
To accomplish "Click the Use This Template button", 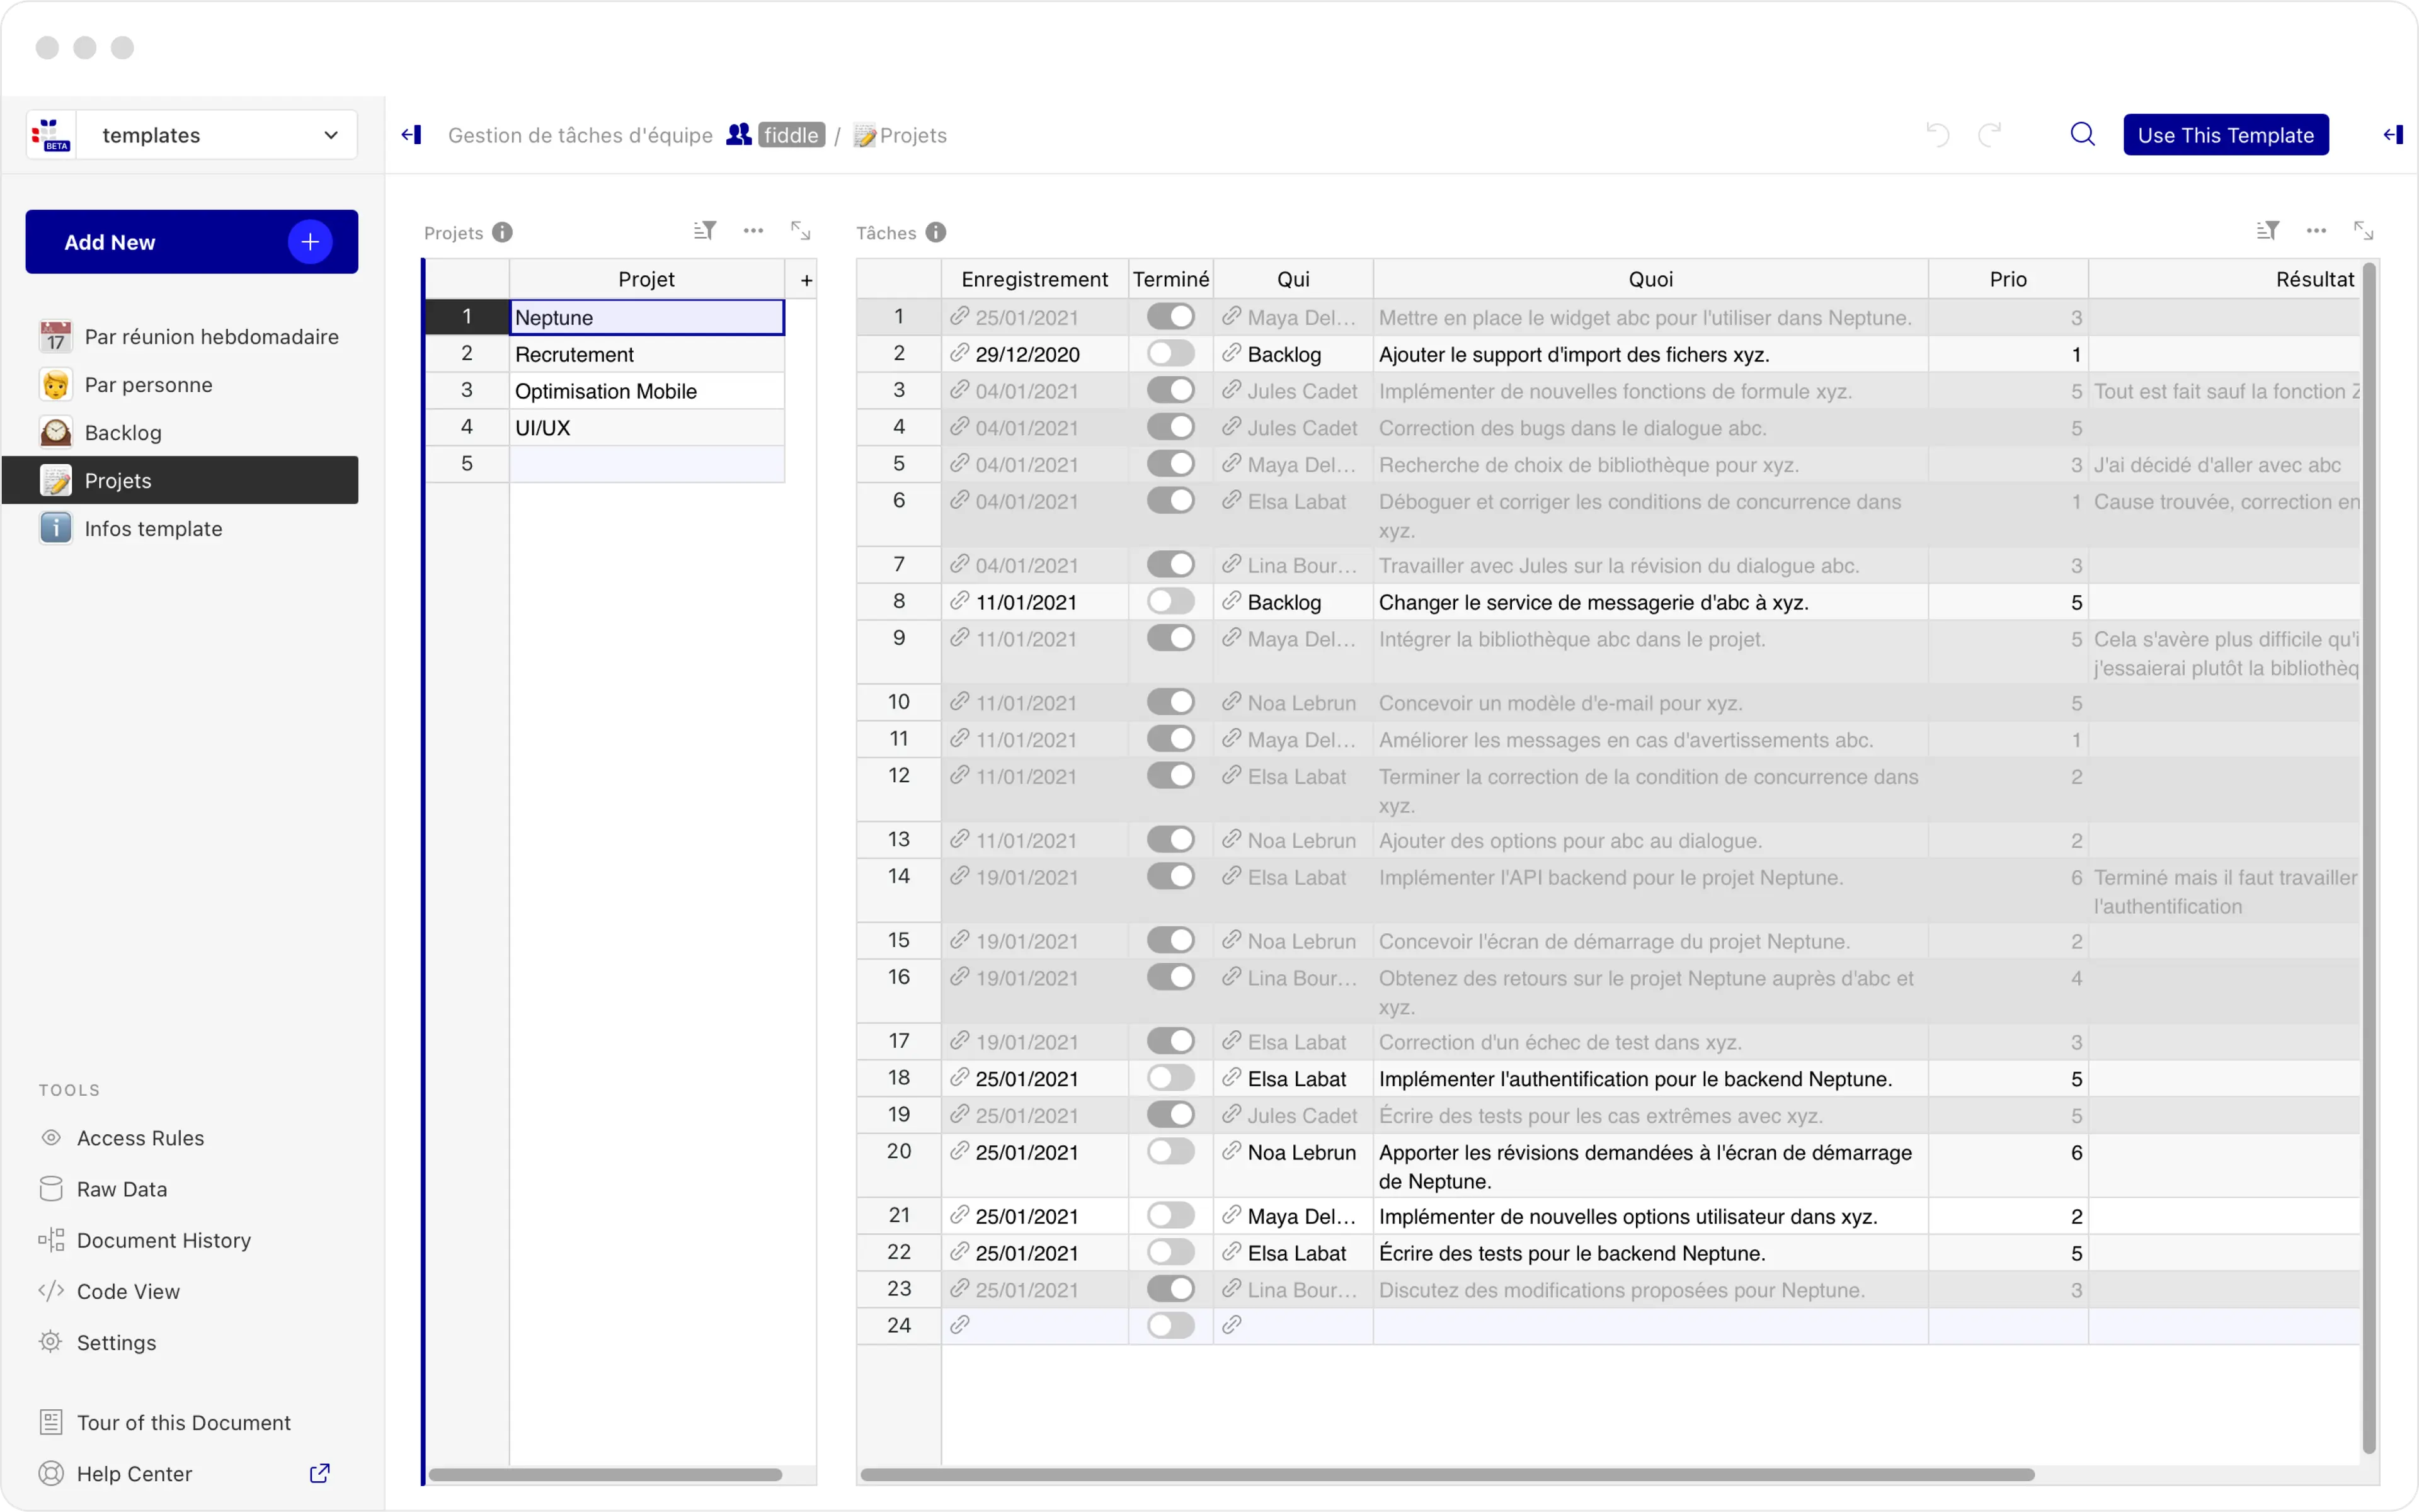I will pos(2225,135).
